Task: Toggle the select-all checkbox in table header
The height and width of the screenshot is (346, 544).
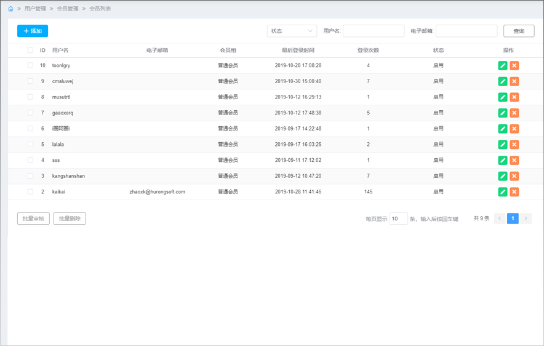Action: pyautogui.click(x=30, y=50)
